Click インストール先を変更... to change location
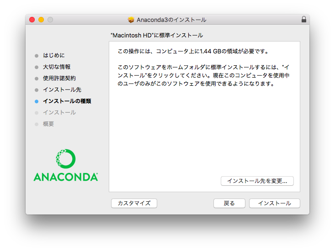Viewport: 335px width, 251px height. pyautogui.click(x=257, y=181)
